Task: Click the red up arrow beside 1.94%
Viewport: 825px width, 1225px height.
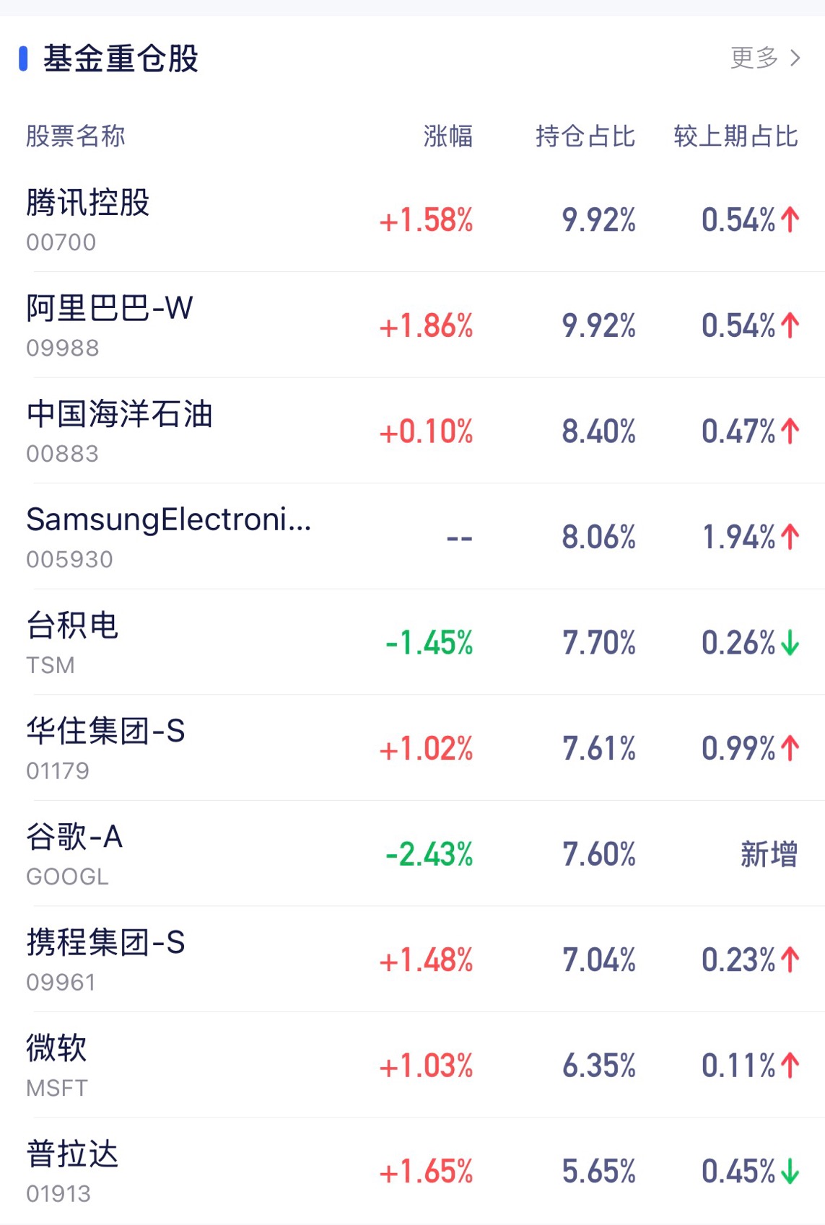Action: click(790, 537)
